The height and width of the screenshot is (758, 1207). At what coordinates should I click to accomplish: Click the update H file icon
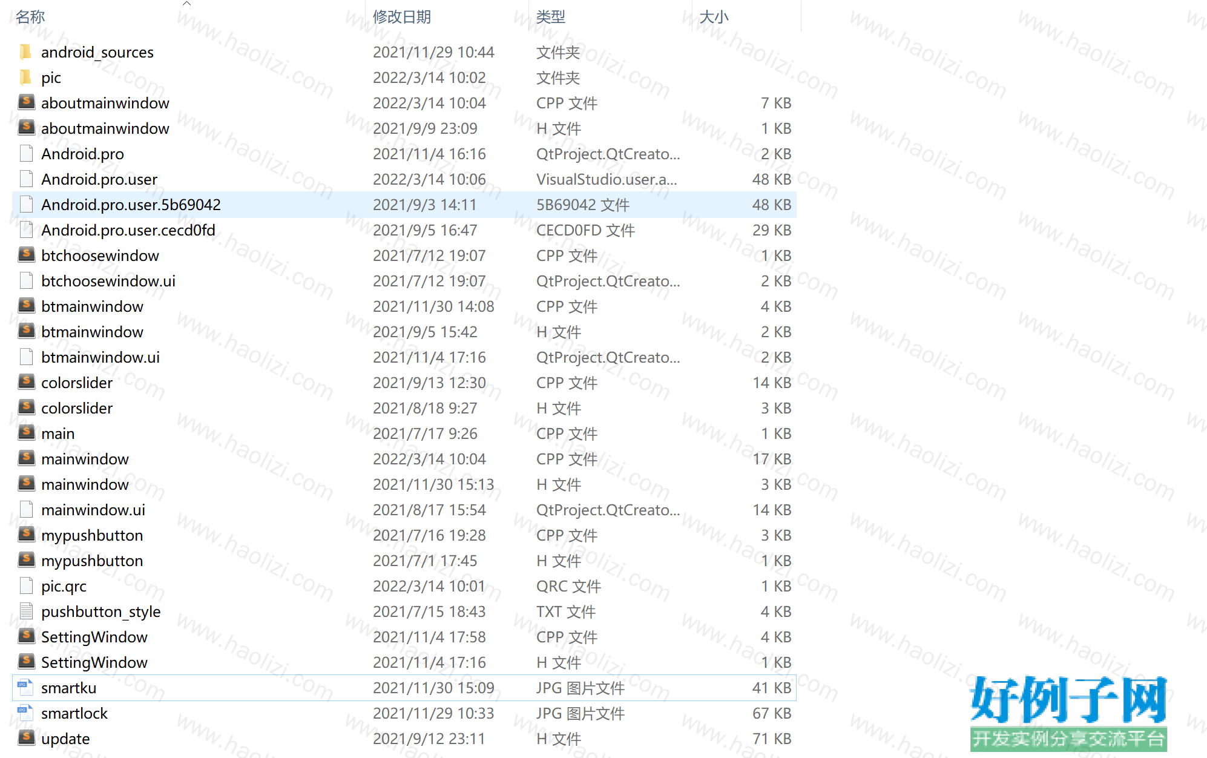point(26,739)
